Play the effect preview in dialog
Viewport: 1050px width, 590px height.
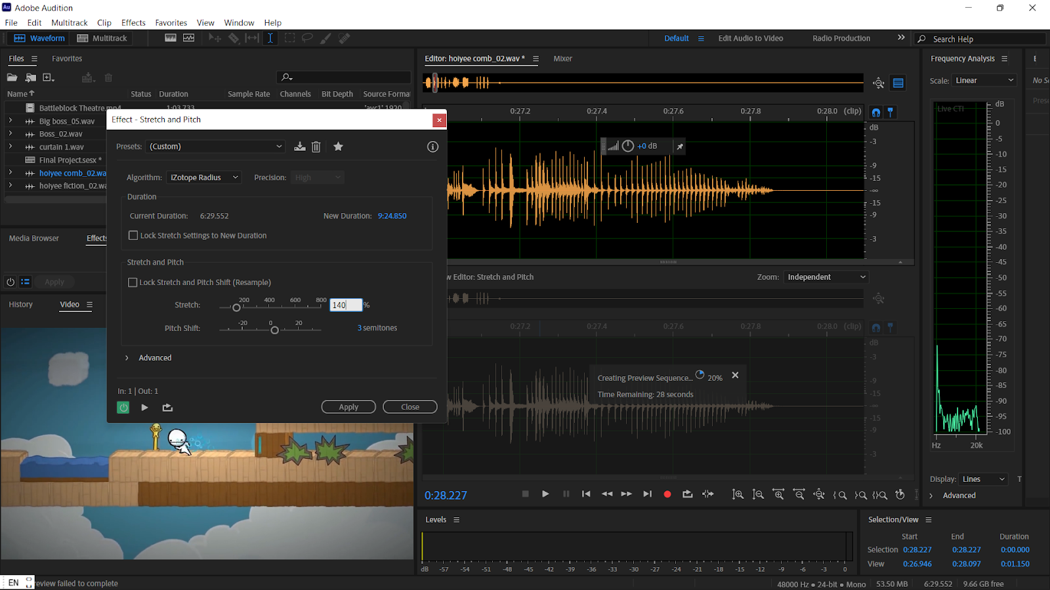144,408
